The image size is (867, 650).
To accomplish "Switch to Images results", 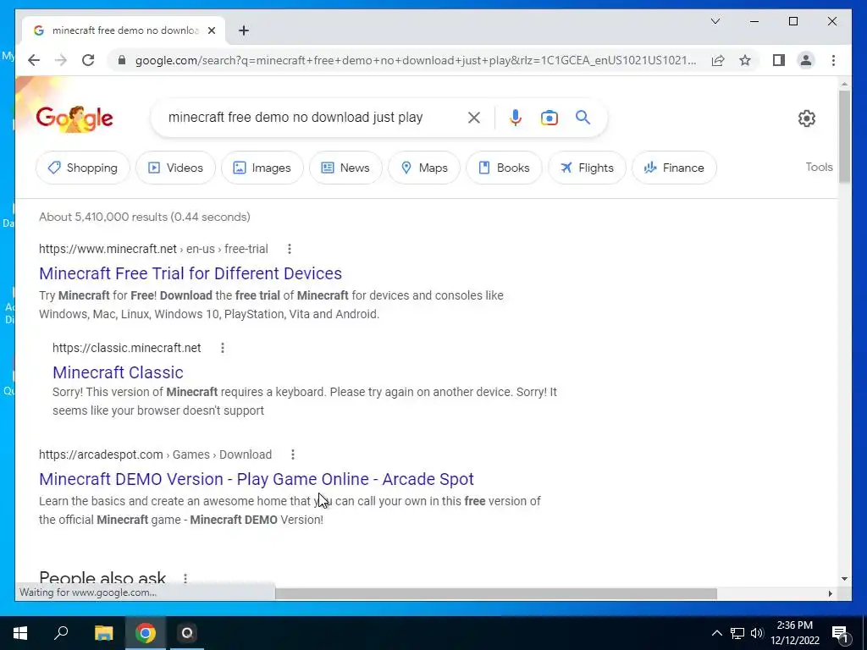I will click(262, 168).
